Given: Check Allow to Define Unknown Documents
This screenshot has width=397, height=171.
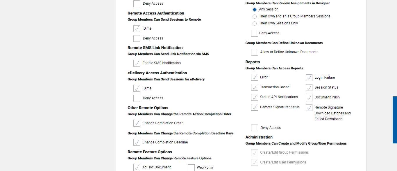Looking at the screenshot, I should 255,52.
